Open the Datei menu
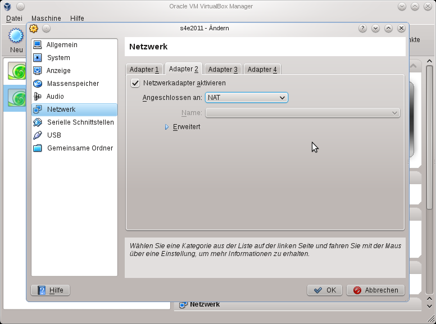Viewport: 436px width, 324px height. tap(14, 19)
